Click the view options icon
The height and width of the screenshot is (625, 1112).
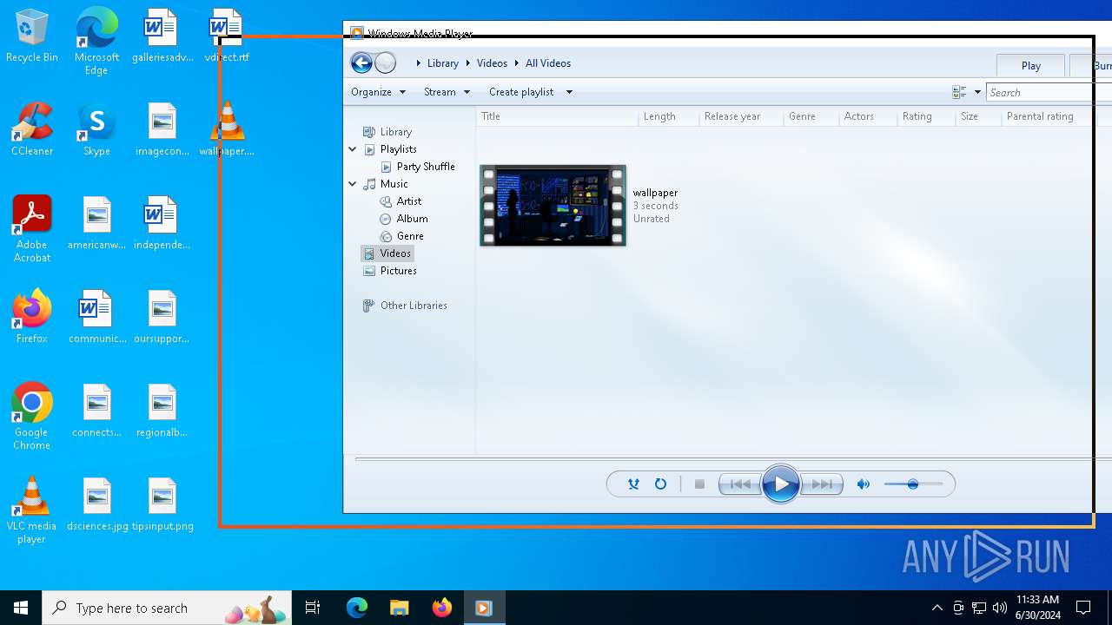960,92
